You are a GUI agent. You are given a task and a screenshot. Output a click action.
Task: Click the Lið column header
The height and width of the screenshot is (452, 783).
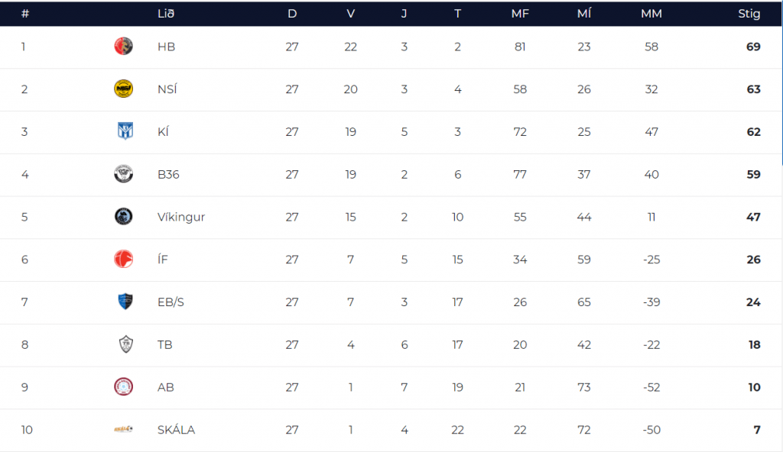(166, 14)
